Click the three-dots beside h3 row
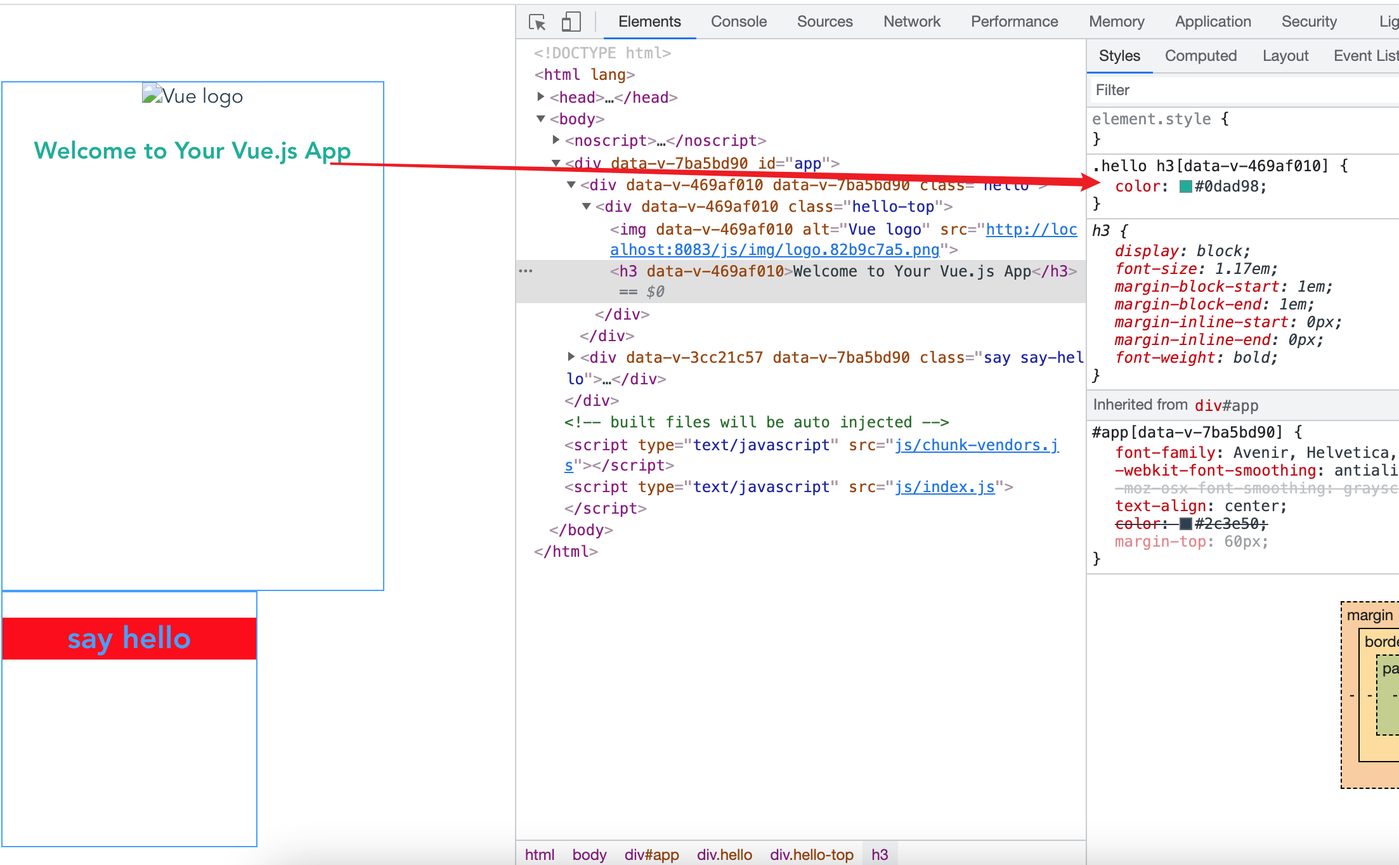Screen dimensions: 1399x865 [526, 271]
